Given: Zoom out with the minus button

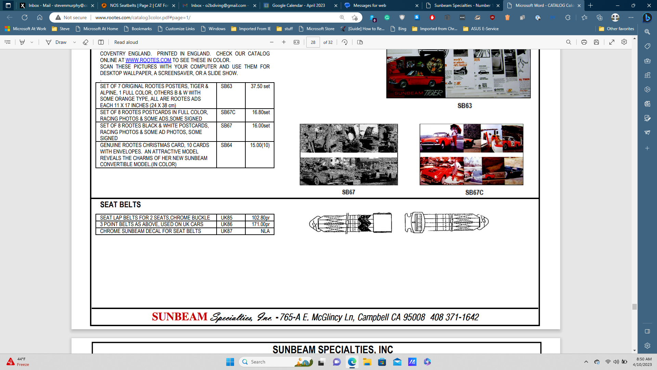Looking at the screenshot, I should click(x=272, y=42).
